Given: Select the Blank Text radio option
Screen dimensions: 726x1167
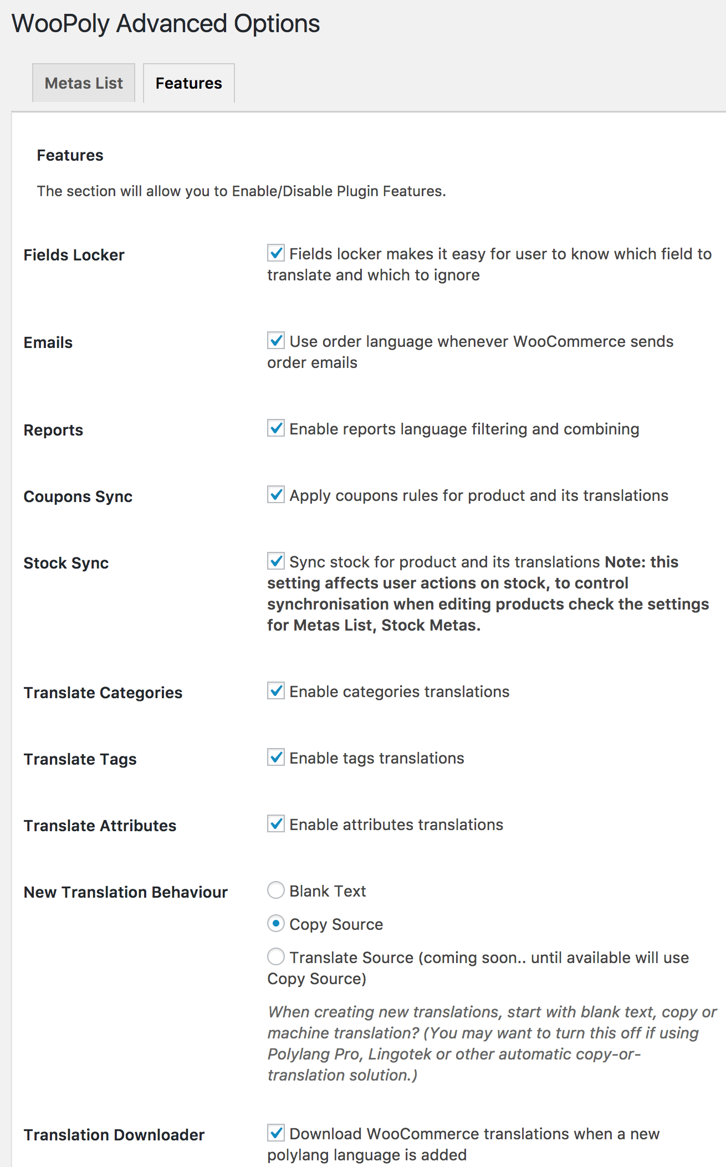Looking at the screenshot, I should pyautogui.click(x=276, y=890).
